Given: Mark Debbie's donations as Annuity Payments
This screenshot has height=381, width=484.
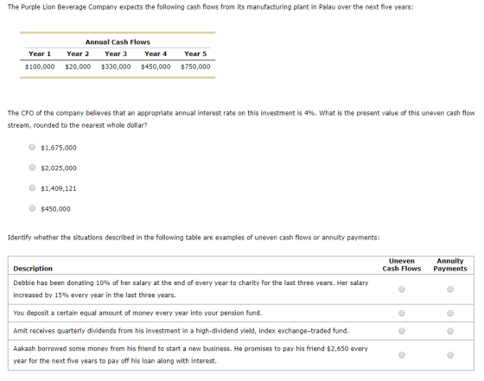Looking at the screenshot, I should (x=450, y=289).
